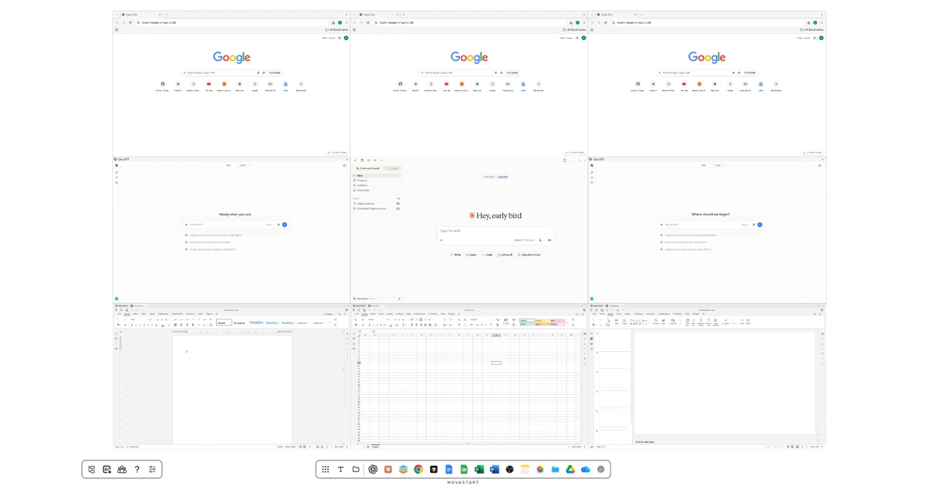926x486 pixels.
Task: Click the Upgrade link above Claude's greeting
Action: click(502, 177)
